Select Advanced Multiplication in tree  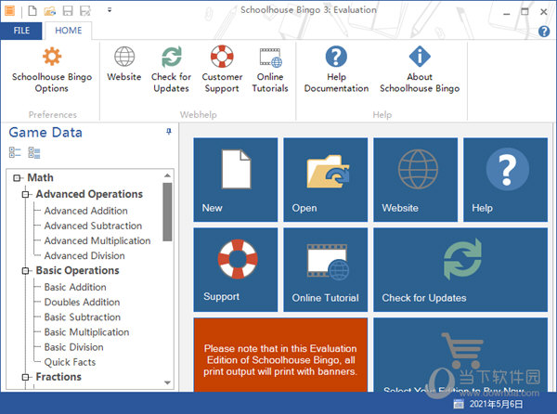pyautogui.click(x=97, y=240)
